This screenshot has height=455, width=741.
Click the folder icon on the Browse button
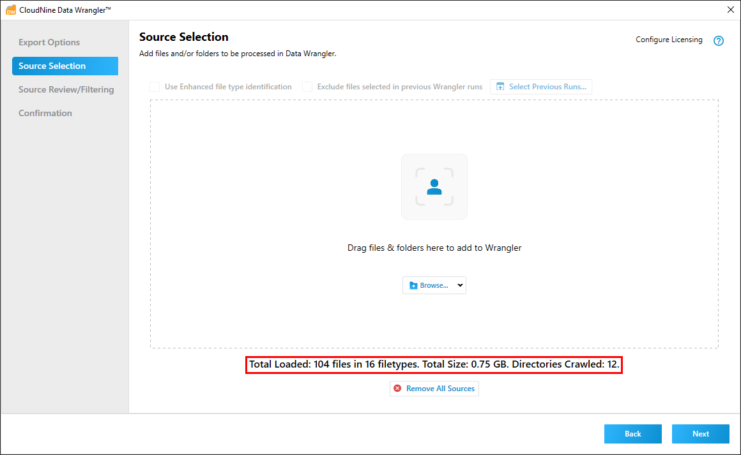tap(413, 285)
